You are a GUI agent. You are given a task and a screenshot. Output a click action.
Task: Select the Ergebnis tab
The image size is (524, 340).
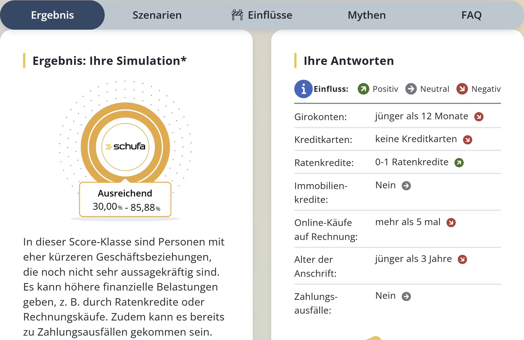[x=52, y=15]
